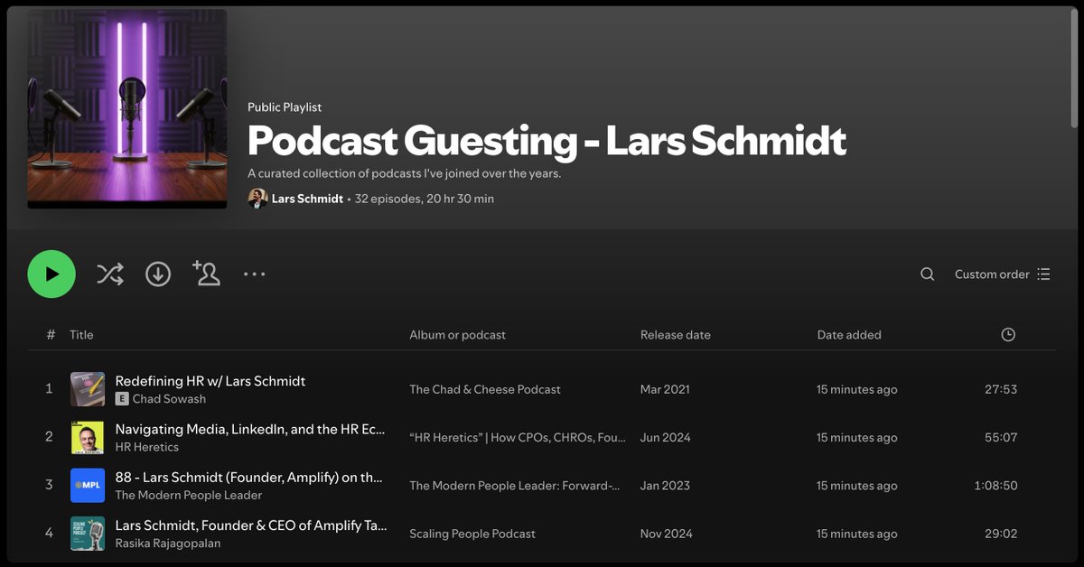Sort by Date added column header
Screen dimensions: 1084x567
point(849,335)
